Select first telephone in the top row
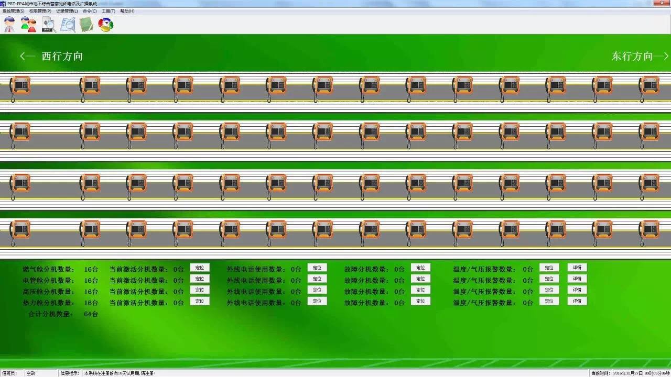The width and height of the screenshot is (671, 377). pos(20,86)
